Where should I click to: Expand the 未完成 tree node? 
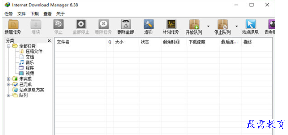click(8, 79)
